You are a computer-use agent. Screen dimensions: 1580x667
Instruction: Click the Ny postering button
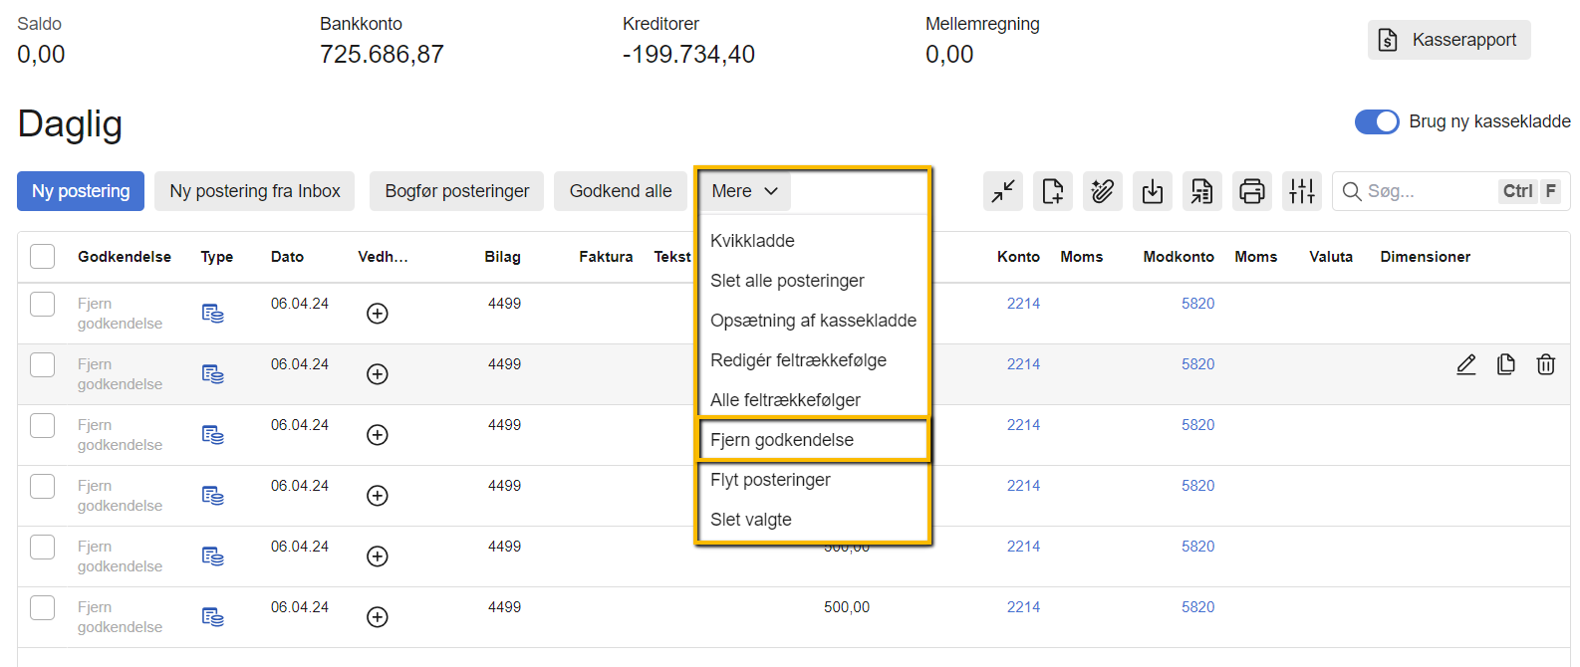pyautogui.click(x=81, y=191)
